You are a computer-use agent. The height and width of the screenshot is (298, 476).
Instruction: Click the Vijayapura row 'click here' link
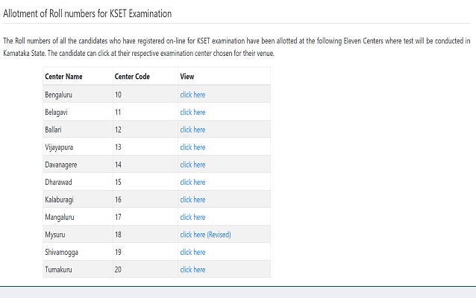pyautogui.click(x=192, y=148)
